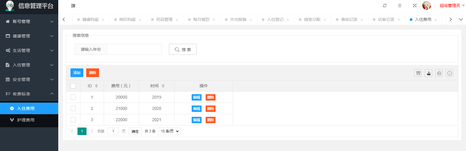Sort by 时间 column arrows
The image size is (466, 151).
163,86
